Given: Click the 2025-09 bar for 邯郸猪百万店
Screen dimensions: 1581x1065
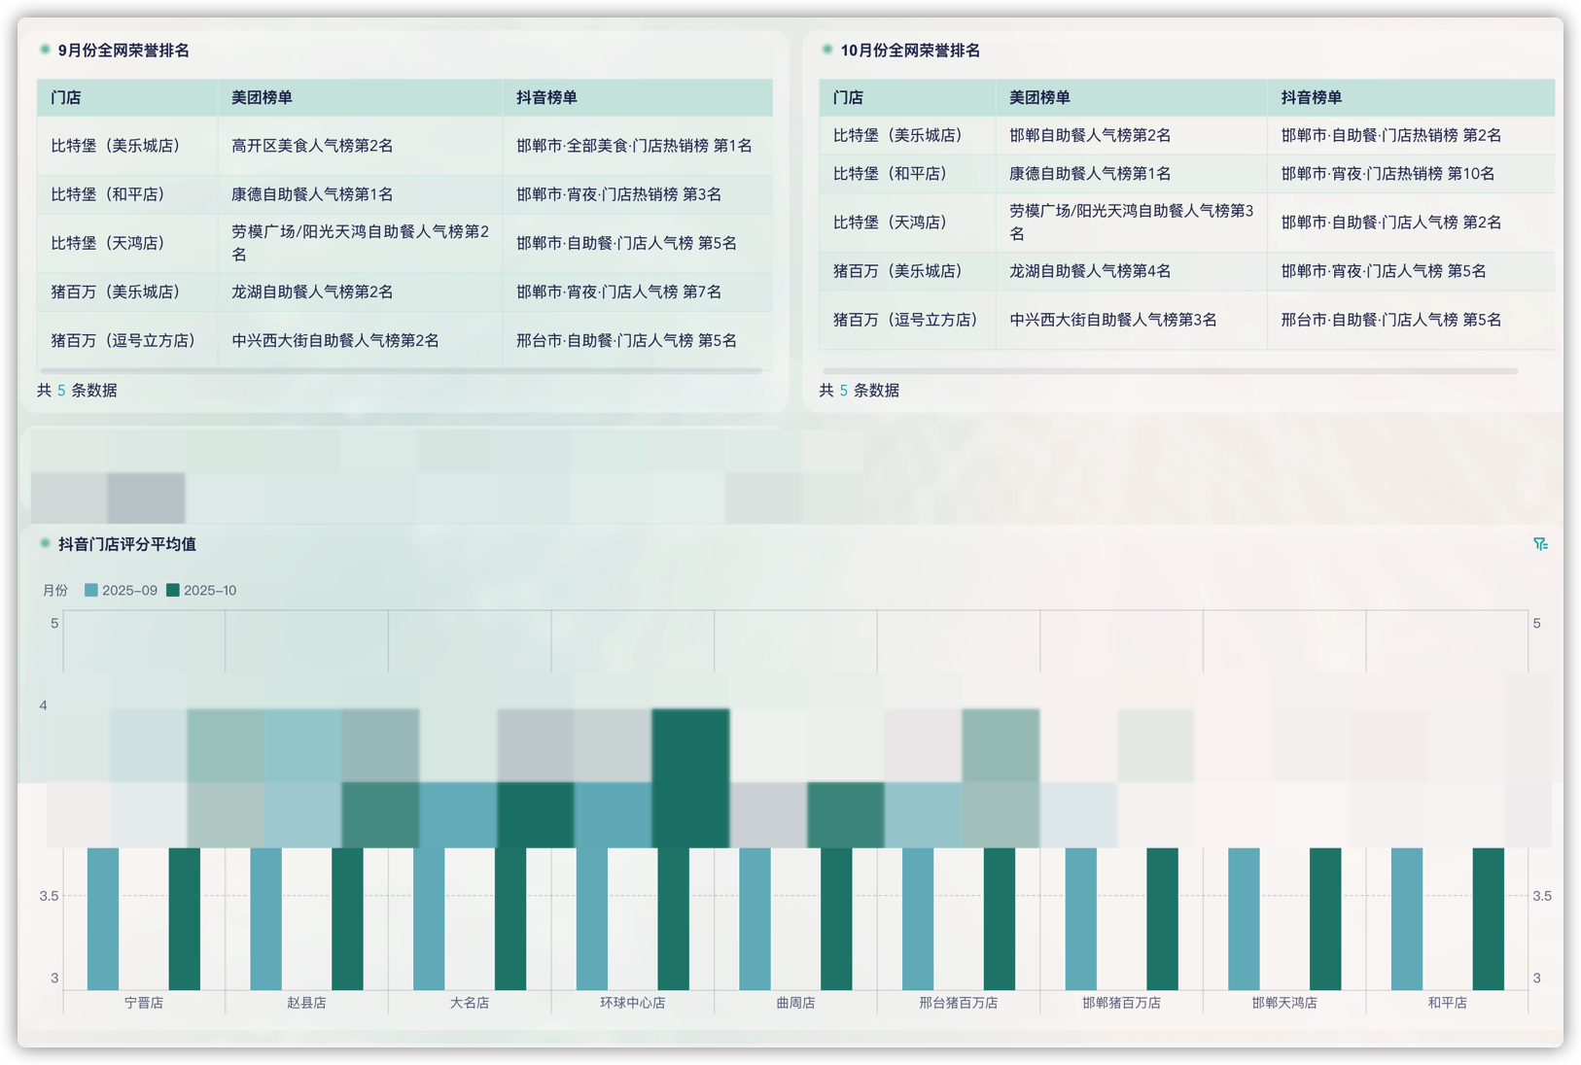Looking at the screenshot, I should 1080,918.
